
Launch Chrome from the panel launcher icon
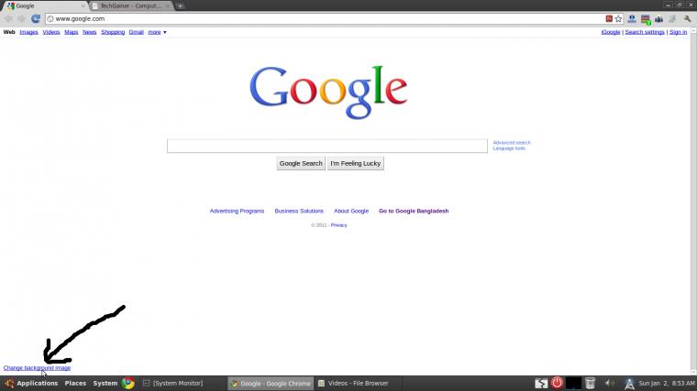pos(128,383)
